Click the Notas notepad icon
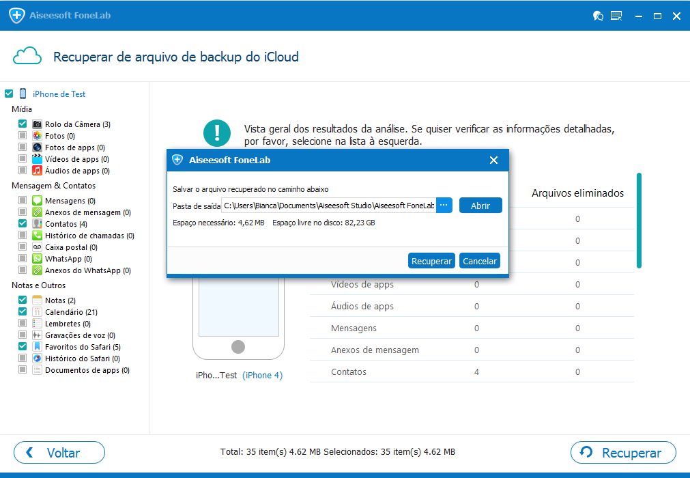This screenshot has width=690, height=478. pos(38,300)
